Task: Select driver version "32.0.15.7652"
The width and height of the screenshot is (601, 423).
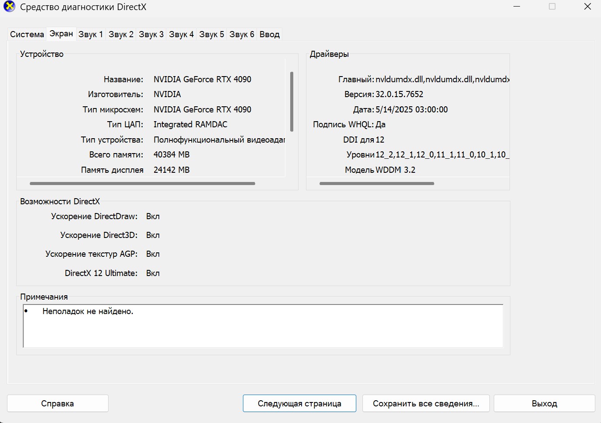Action: coord(399,94)
